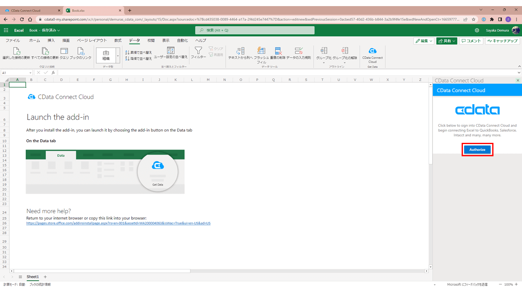This screenshot has height=293, width=522.
Task: Switch to the Page Layout (ページ レイアウト) tab
Action: (92, 40)
